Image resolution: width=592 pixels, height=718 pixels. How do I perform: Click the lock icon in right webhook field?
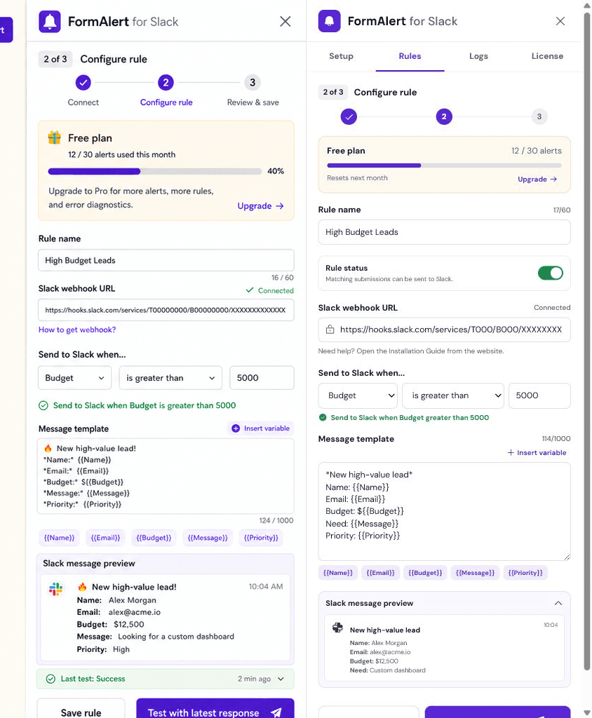330,330
